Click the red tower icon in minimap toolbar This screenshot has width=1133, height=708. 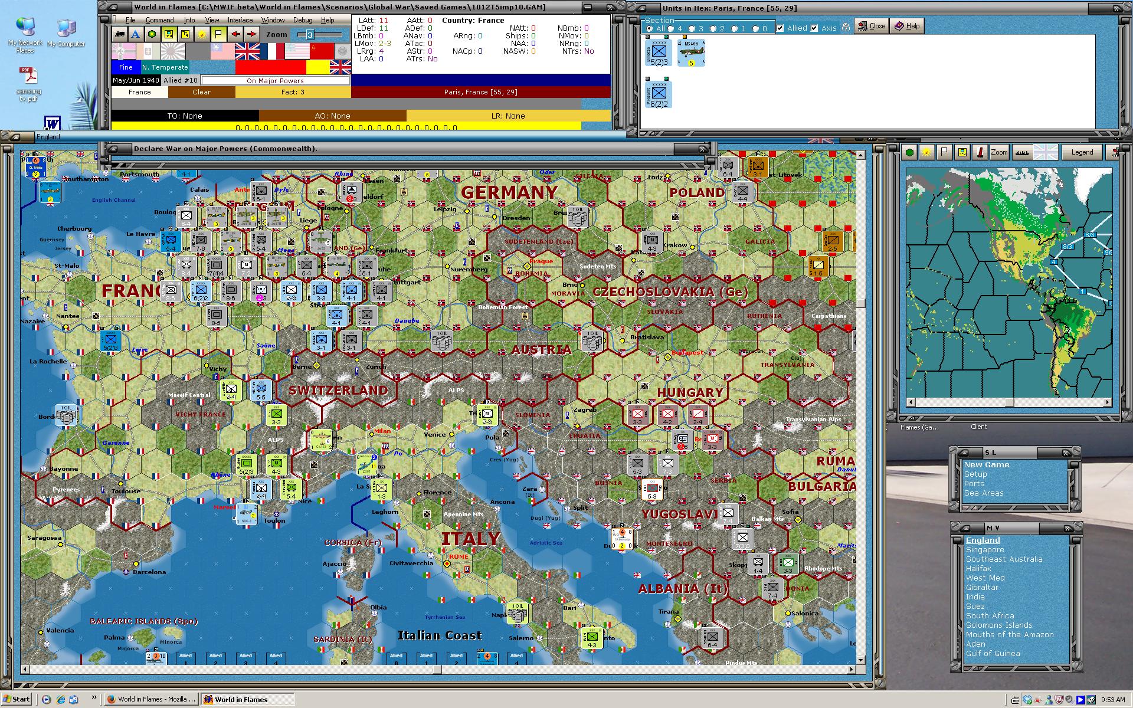pyautogui.click(x=980, y=152)
